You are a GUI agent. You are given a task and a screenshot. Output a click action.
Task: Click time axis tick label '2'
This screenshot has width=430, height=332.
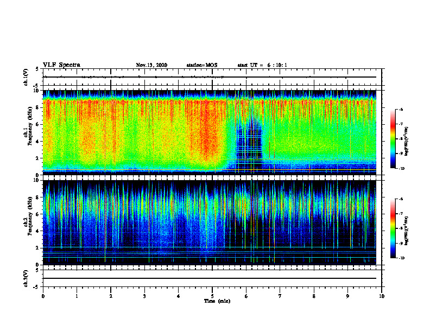(x=111, y=296)
